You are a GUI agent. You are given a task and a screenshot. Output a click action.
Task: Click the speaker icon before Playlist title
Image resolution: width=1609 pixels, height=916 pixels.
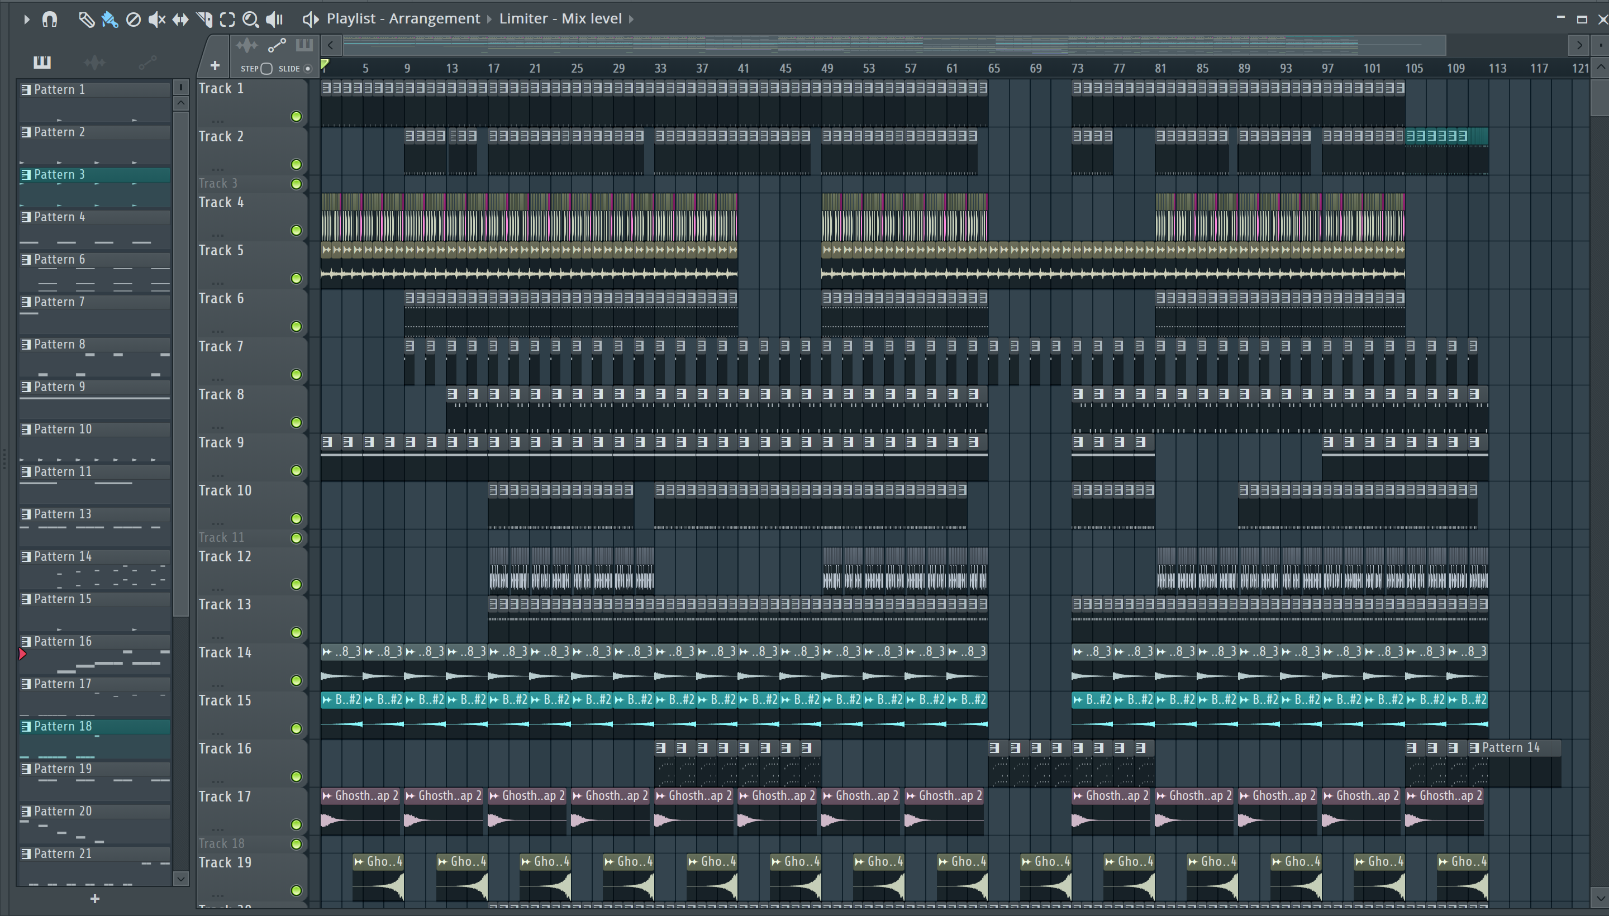[x=310, y=19]
